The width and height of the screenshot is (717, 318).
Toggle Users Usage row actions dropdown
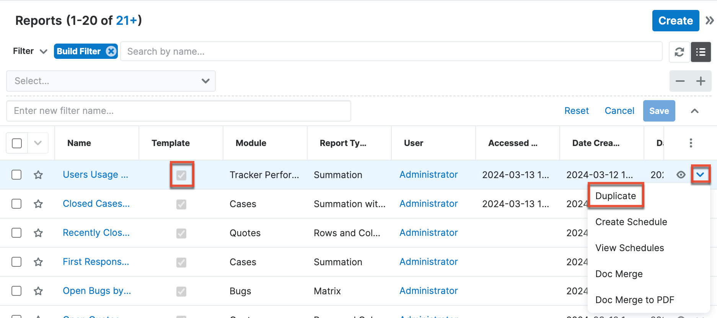coord(700,175)
